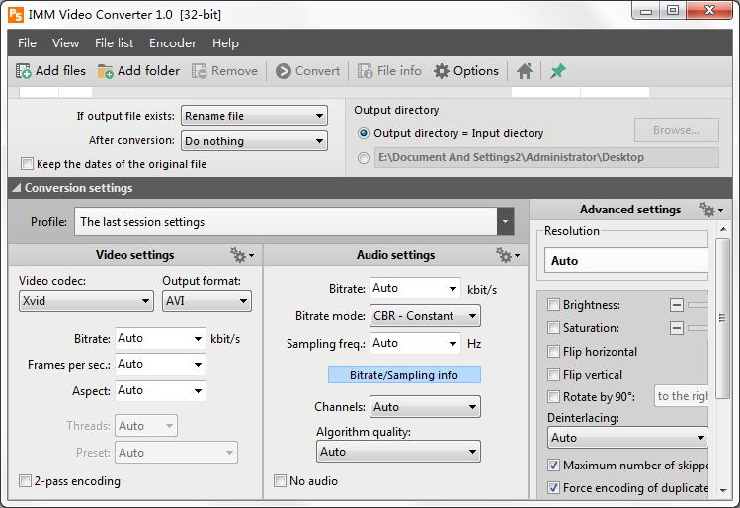Open the Bitrate mode dropdown
Image resolution: width=740 pixels, height=508 pixels.
coord(425,316)
